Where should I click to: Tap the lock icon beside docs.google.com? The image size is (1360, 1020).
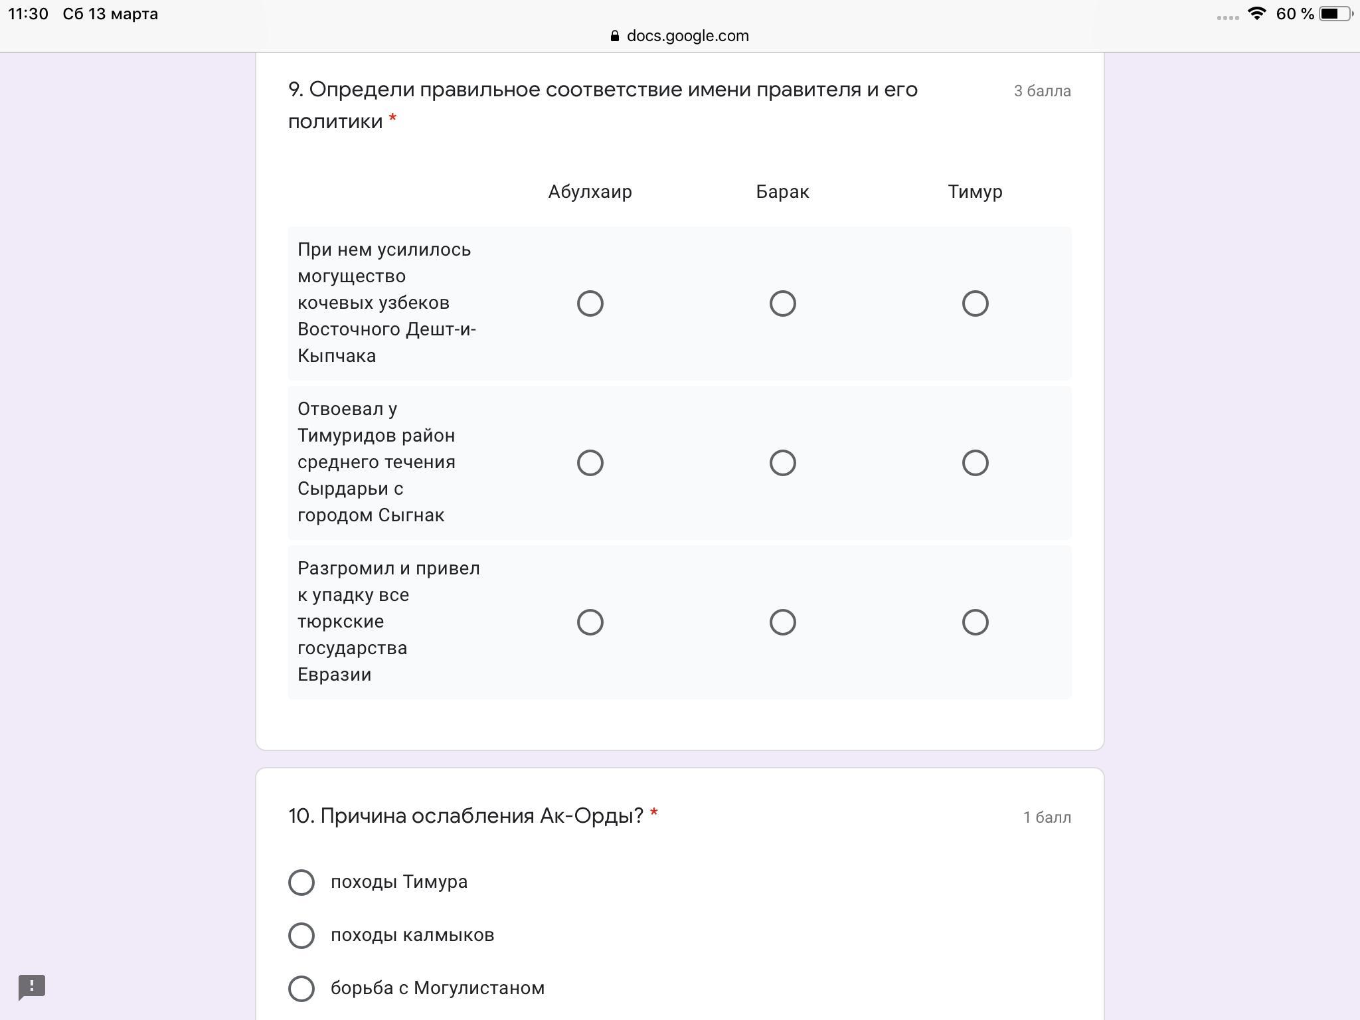615,36
